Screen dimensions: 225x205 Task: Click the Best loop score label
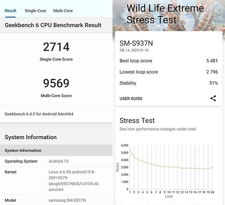(136, 61)
